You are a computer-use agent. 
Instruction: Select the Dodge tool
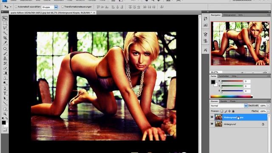pyautogui.click(x=5, y=83)
